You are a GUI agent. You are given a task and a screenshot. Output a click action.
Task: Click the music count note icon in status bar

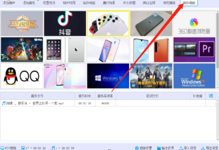tap(53, 148)
